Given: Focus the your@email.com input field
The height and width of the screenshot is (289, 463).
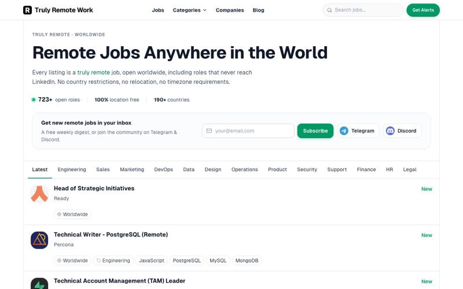Looking at the screenshot, I should click(x=248, y=131).
